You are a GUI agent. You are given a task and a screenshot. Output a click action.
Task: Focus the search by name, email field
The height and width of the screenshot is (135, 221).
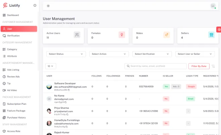156,66
